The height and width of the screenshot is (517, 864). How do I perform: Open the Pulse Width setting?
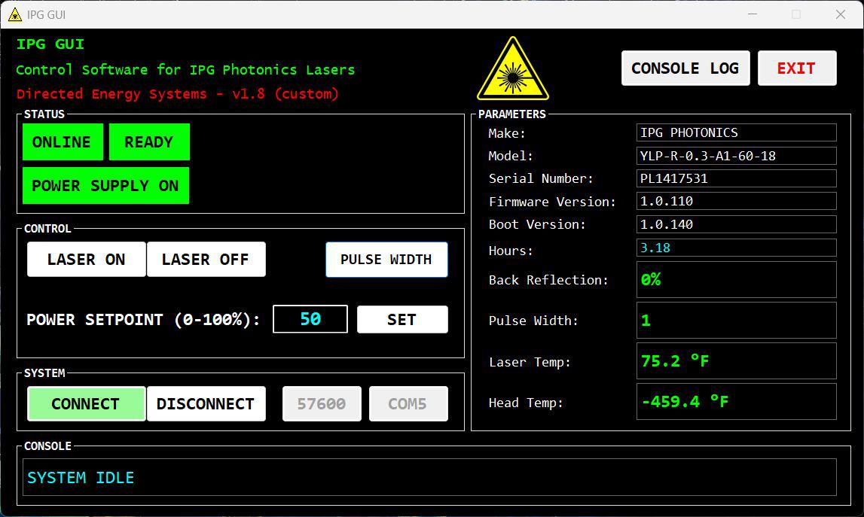(386, 260)
